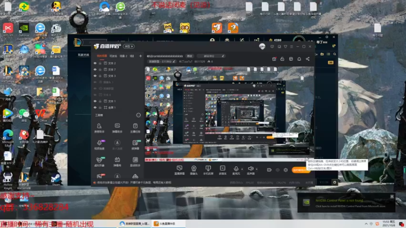
Task: Open the user avatar in the title bar
Action: pyautogui.click(x=262, y=46)
